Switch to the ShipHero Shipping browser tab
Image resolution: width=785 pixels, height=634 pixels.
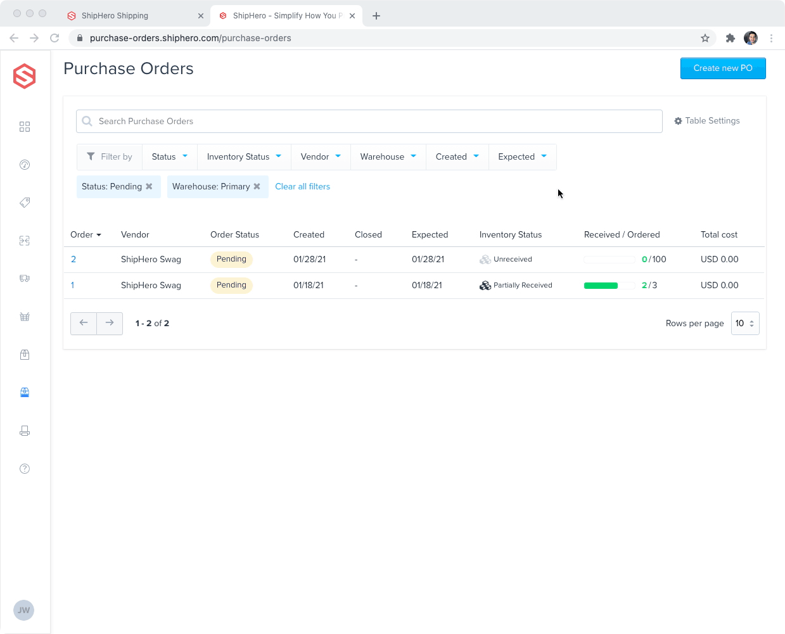[x=136, y=15]
